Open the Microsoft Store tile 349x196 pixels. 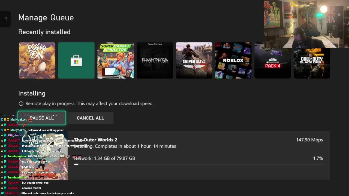coord(76,60)
